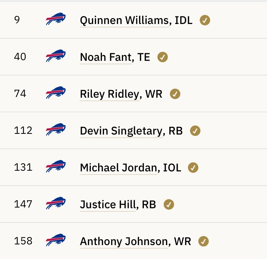Open the Devin Singletary player link
The image size is (267, 259).
121,131
